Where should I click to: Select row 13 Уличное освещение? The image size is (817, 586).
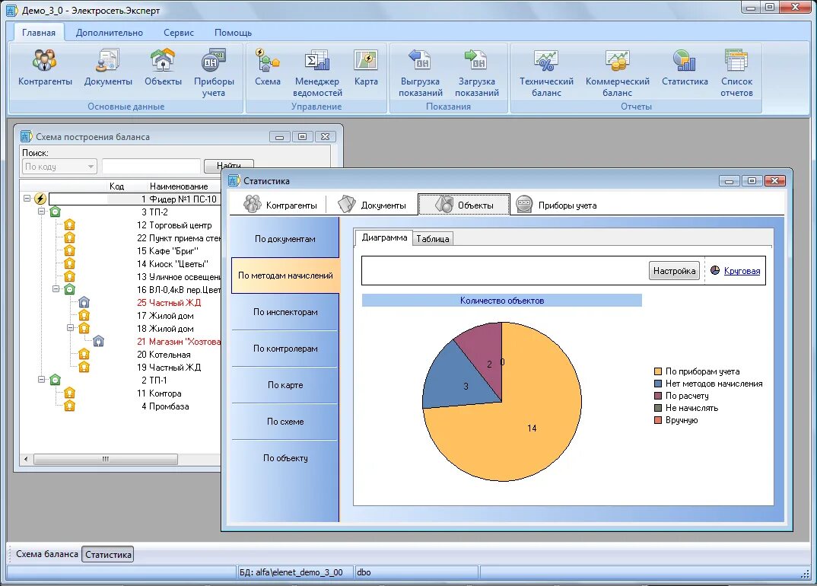pos(178,277)
